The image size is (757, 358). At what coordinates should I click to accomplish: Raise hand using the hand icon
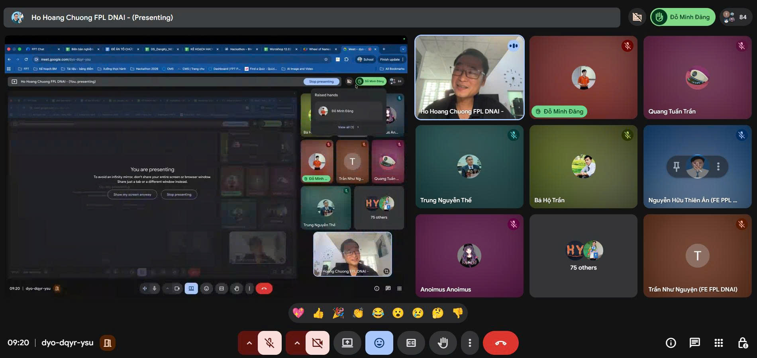443,343
